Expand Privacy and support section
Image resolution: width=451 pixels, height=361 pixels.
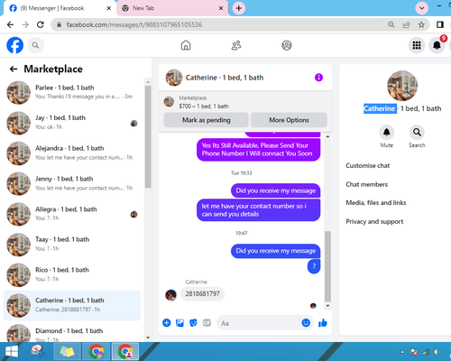pyautogui.click(x=374, y=221)
